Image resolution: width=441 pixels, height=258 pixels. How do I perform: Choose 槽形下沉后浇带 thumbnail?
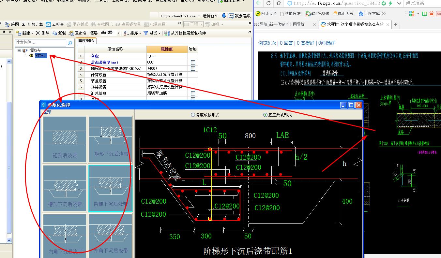pyautogui.click(x=65, y=188)
